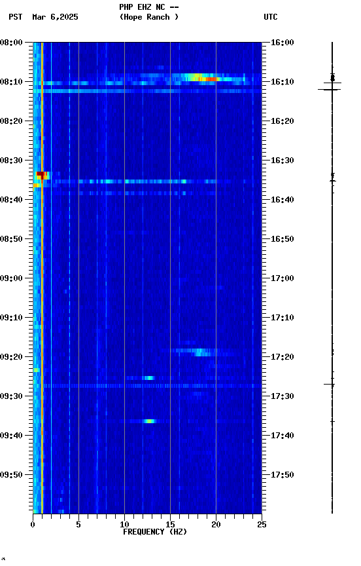Select the 08:00 PST time label

point(11,43)
